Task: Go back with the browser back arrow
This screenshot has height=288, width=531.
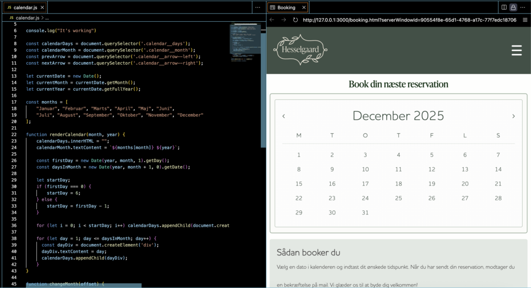Action: click(272, 20)
